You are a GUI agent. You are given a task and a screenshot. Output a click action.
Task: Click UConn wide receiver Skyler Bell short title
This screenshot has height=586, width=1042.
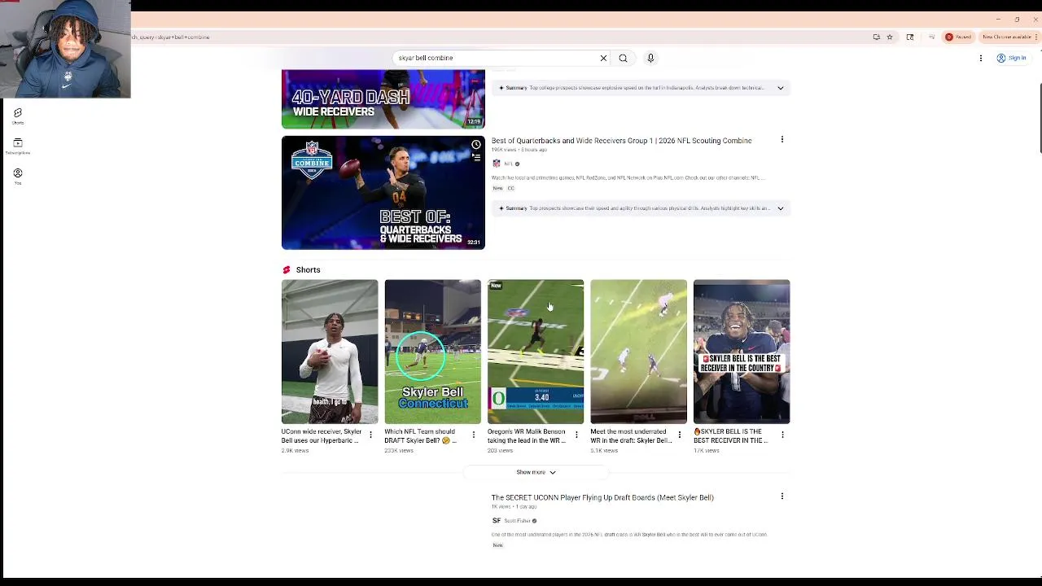point(322,436)
